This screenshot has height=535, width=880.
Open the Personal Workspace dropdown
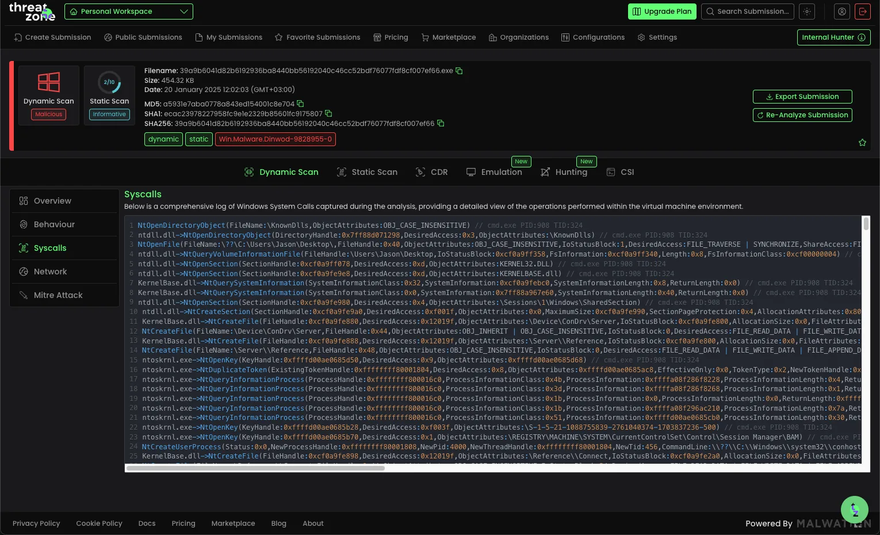(128, 12)
